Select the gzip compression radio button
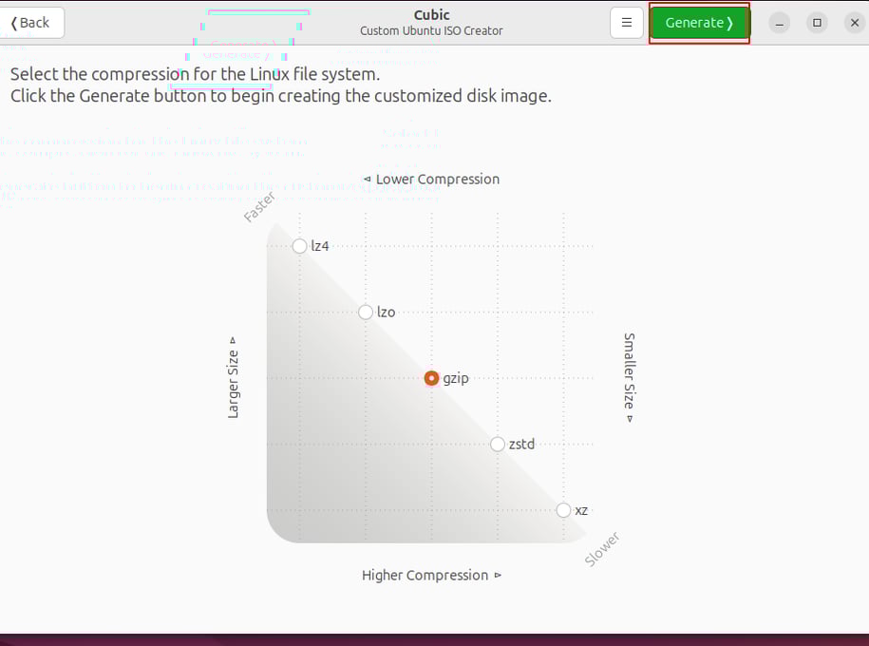This screenshot has height=646, width=869. [432, 378]
